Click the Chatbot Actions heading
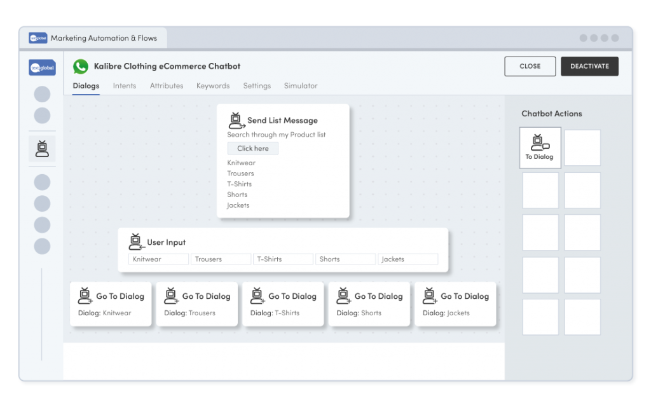The width and height of the screenshot is (651, 417). (x=552, y=114)
